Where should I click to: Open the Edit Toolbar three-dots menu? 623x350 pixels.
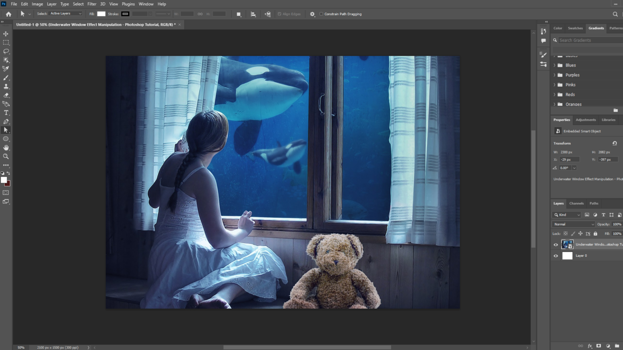click(x=6, y=165)
